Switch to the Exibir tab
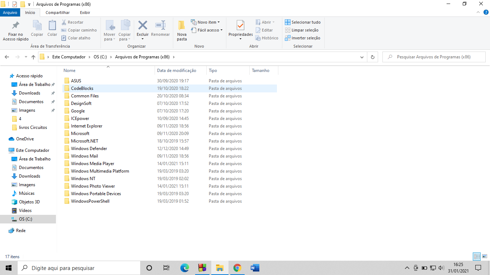This screenshot has height=275, width=490. 85,13
